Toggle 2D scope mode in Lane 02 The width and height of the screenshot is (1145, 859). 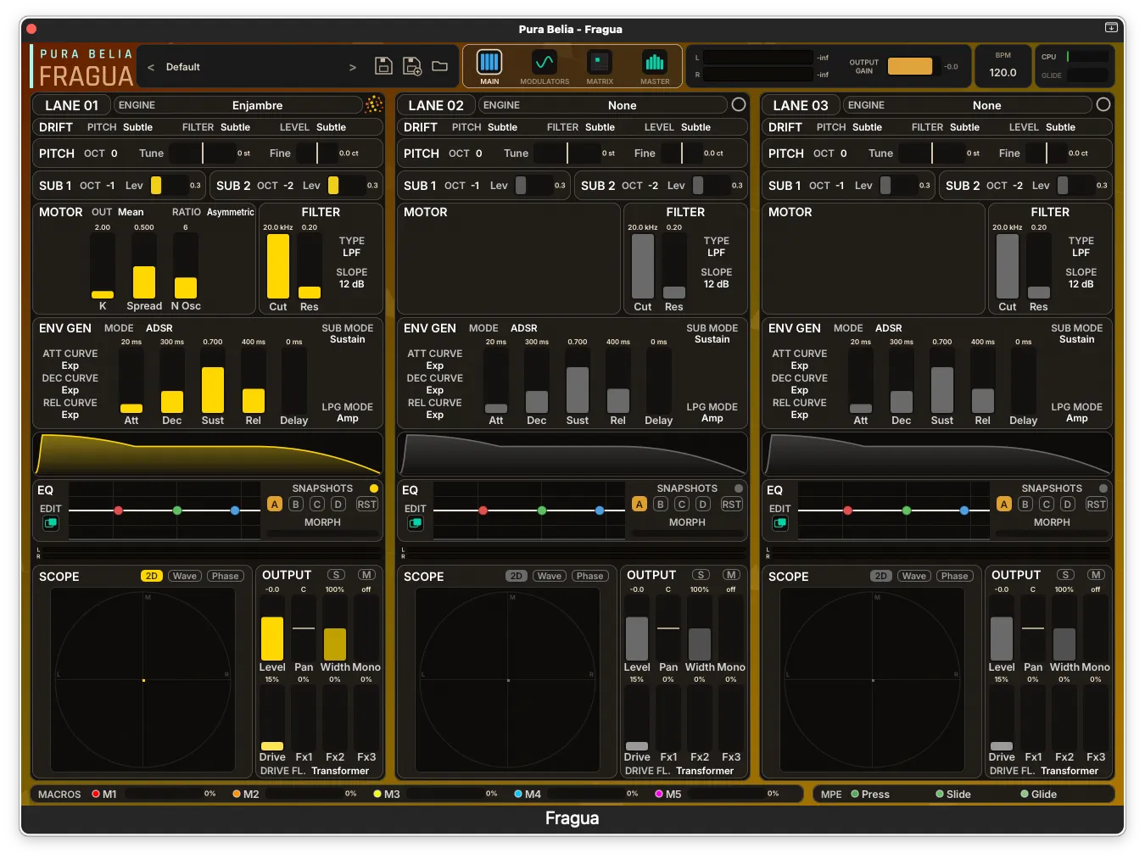[516, 576]
